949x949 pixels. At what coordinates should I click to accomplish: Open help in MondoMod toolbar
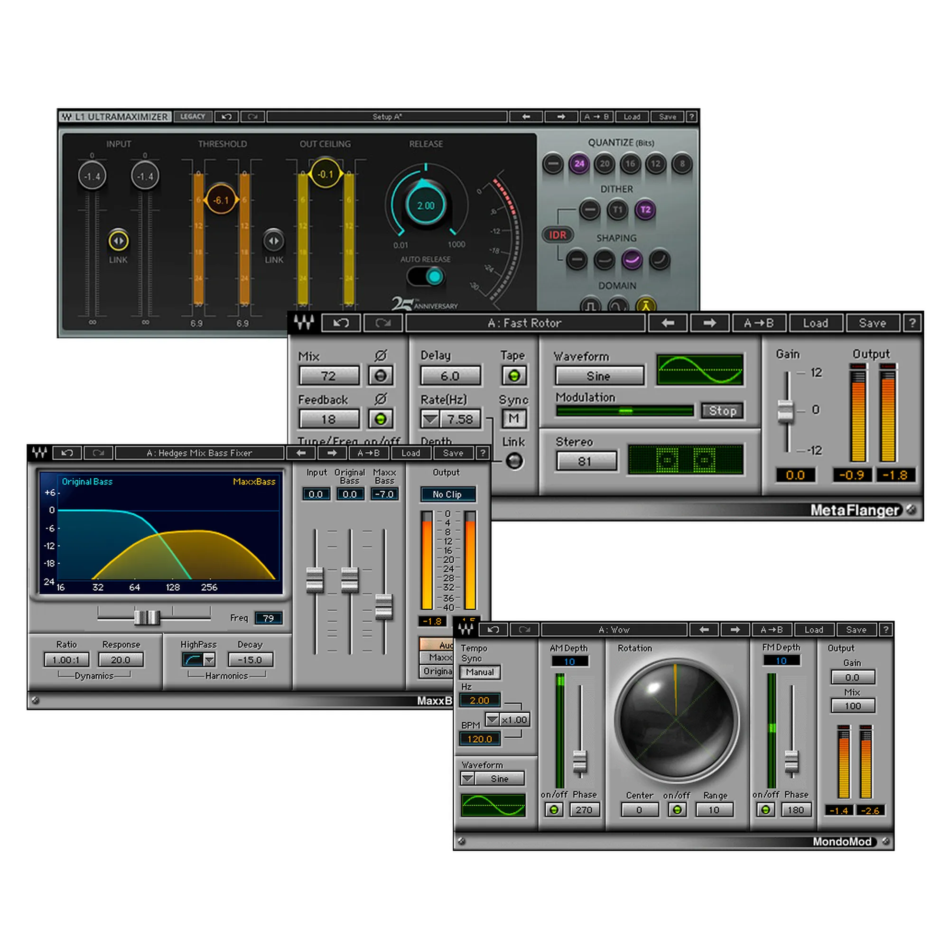tap(885, 629)
